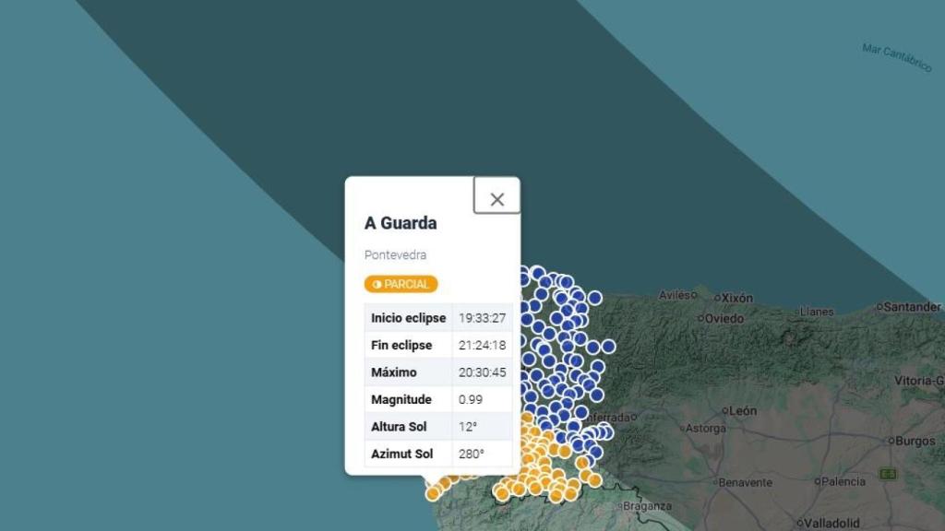Click the Azimut Sol value 280°
The image size is (945, 531).
[472, 454]
